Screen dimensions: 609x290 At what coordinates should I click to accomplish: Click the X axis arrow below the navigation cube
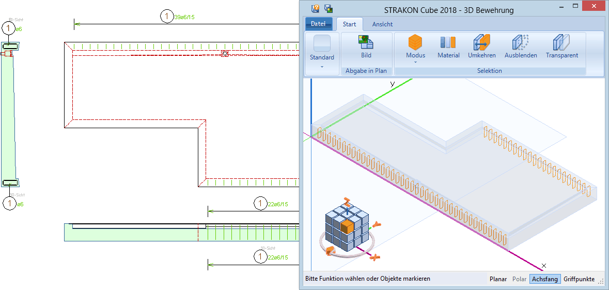click(374, 257)
